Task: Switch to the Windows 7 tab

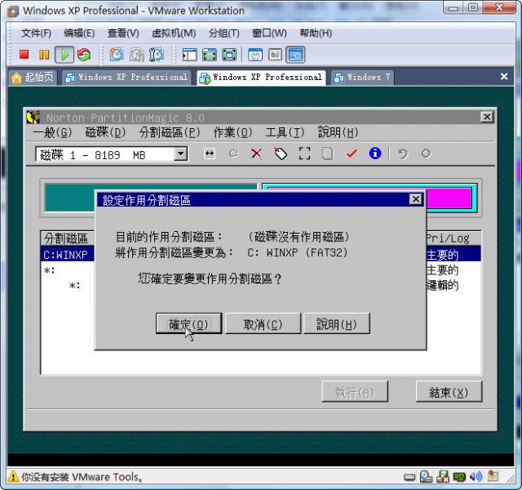Action: [362, 78]
